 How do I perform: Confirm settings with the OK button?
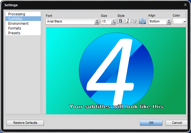(151, 123)
